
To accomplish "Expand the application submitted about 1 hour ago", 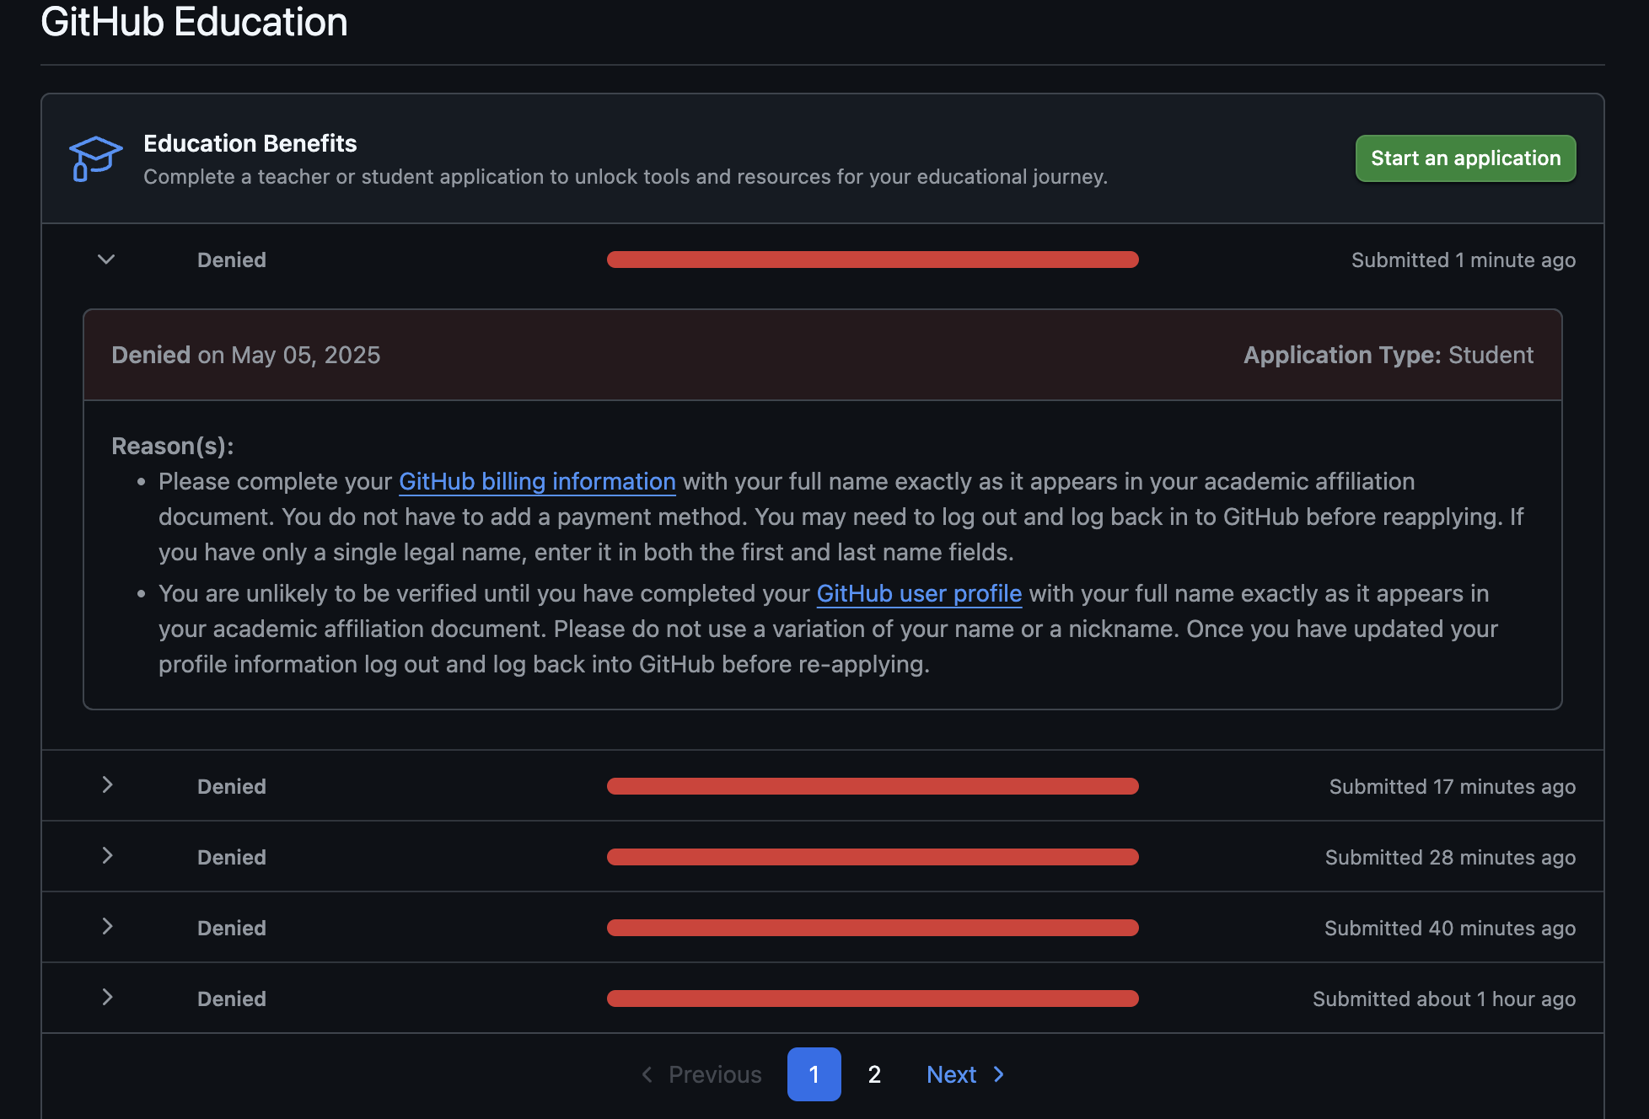I will (x=107, y=998).
